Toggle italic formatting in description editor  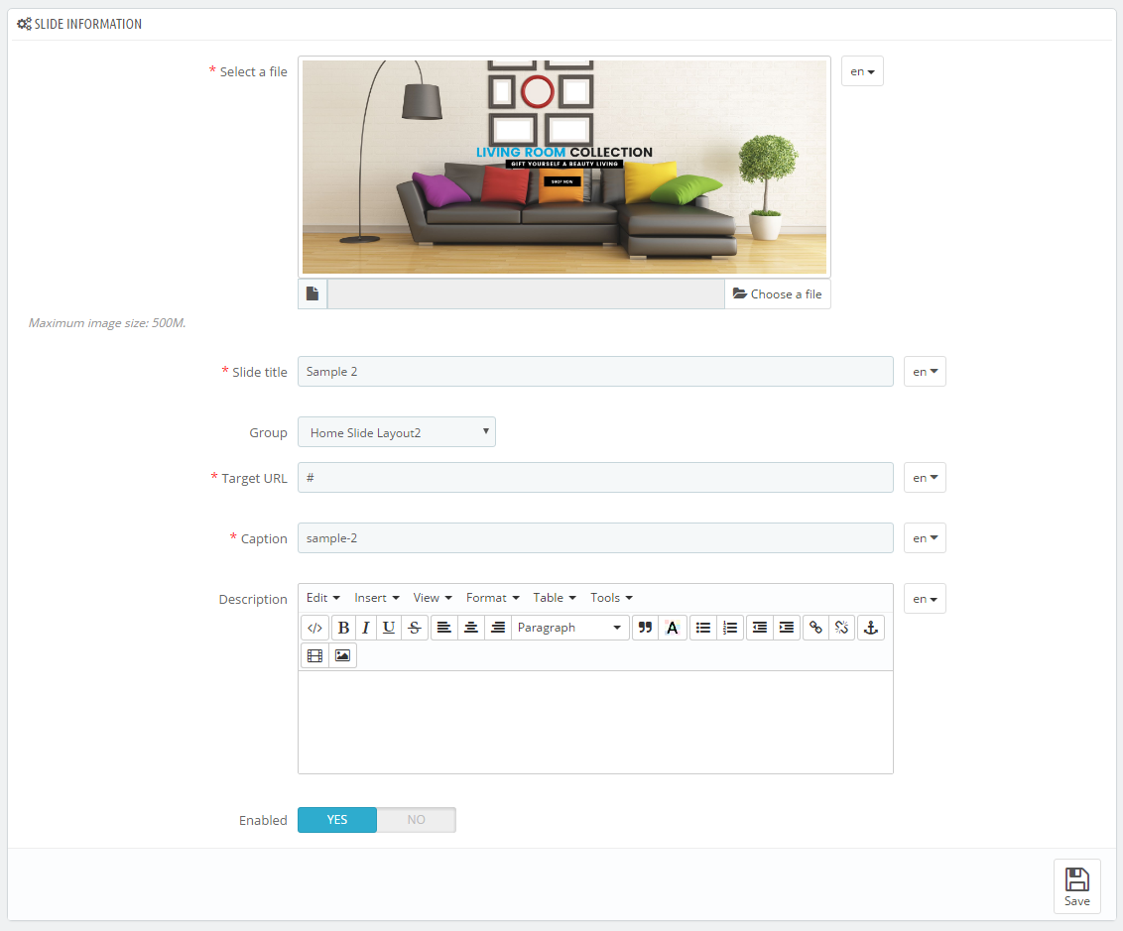[x=366, y=628]
